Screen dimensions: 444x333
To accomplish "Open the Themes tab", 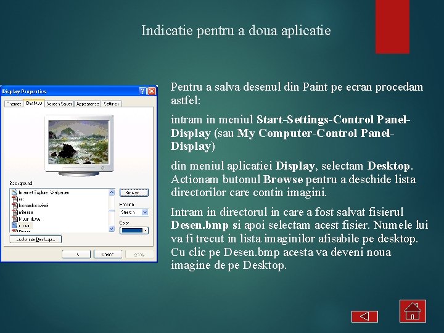I will 14,104.
